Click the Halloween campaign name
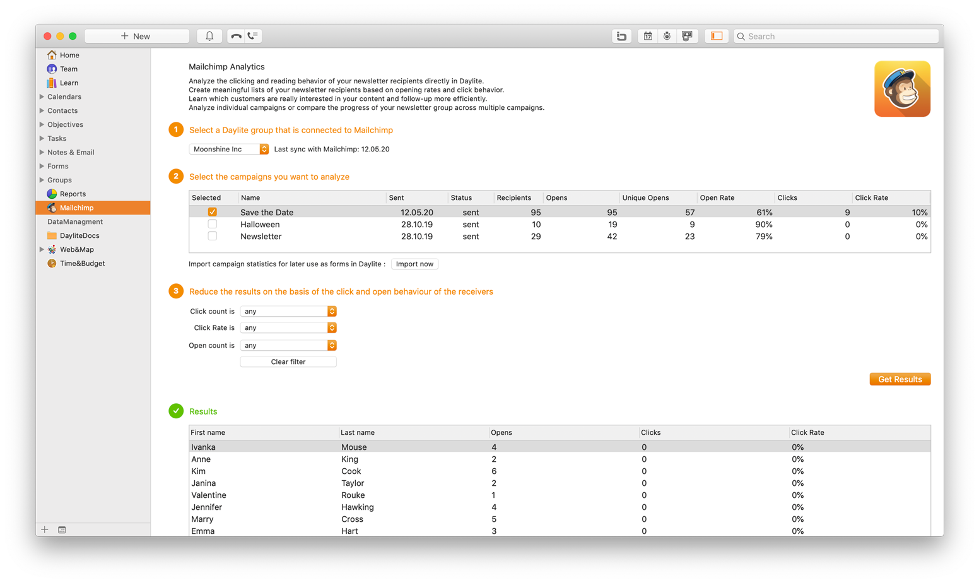 [x=260, y=224]
